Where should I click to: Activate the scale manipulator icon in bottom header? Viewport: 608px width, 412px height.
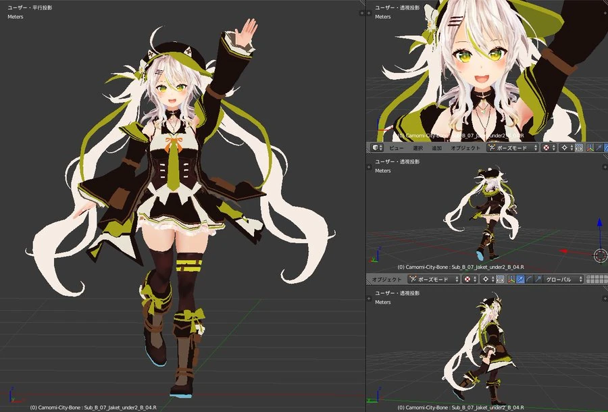coord(538,279)
